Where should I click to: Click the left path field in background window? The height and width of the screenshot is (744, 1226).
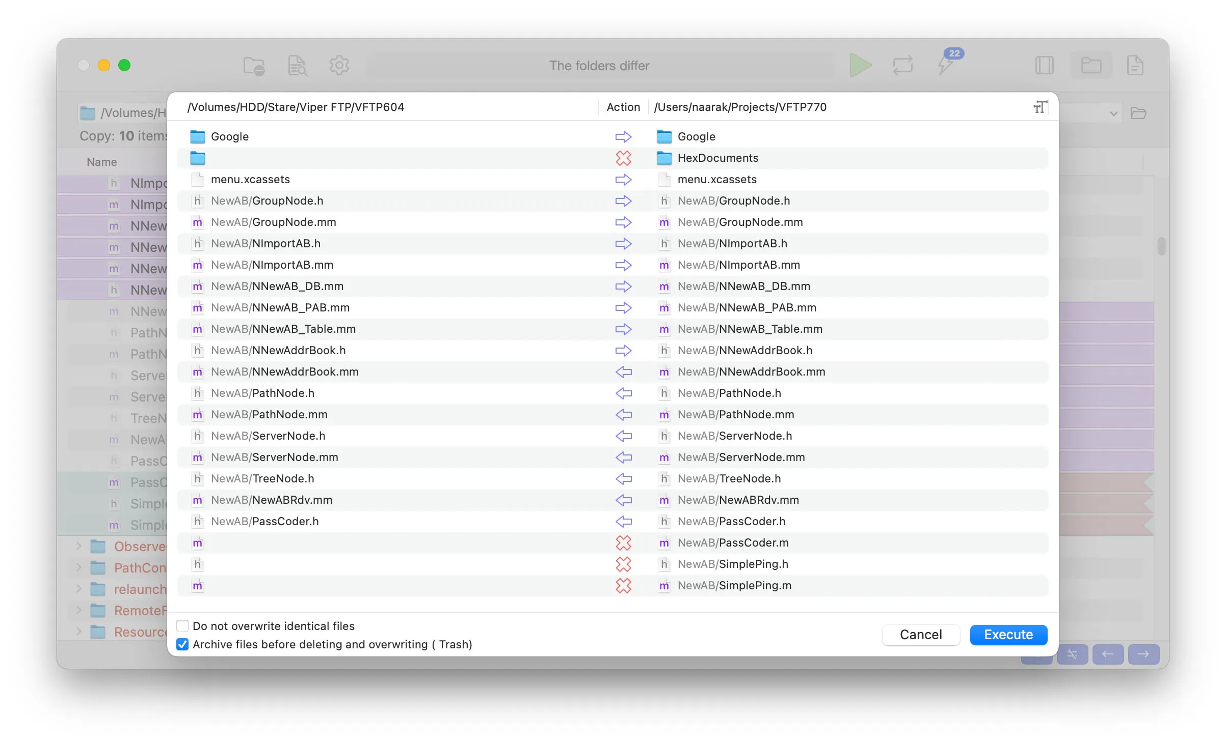point(123,113)
